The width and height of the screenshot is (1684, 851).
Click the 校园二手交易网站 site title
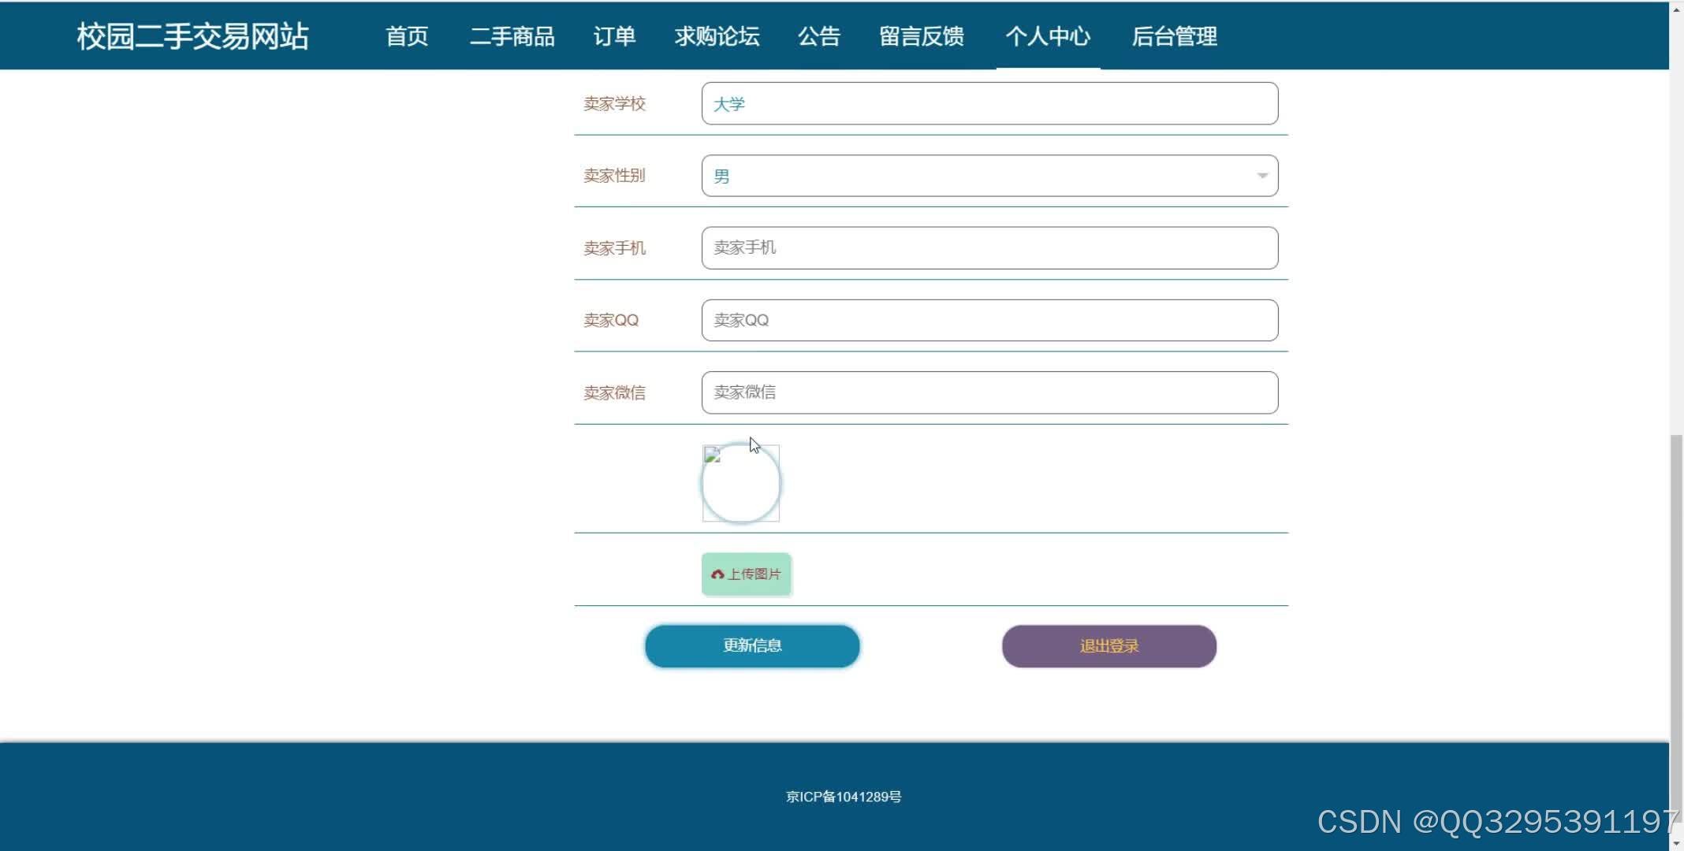[193, 36]
